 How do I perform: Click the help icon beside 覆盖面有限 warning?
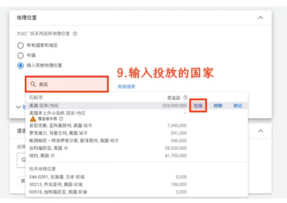pyautogui.click(x=61, y=119)
